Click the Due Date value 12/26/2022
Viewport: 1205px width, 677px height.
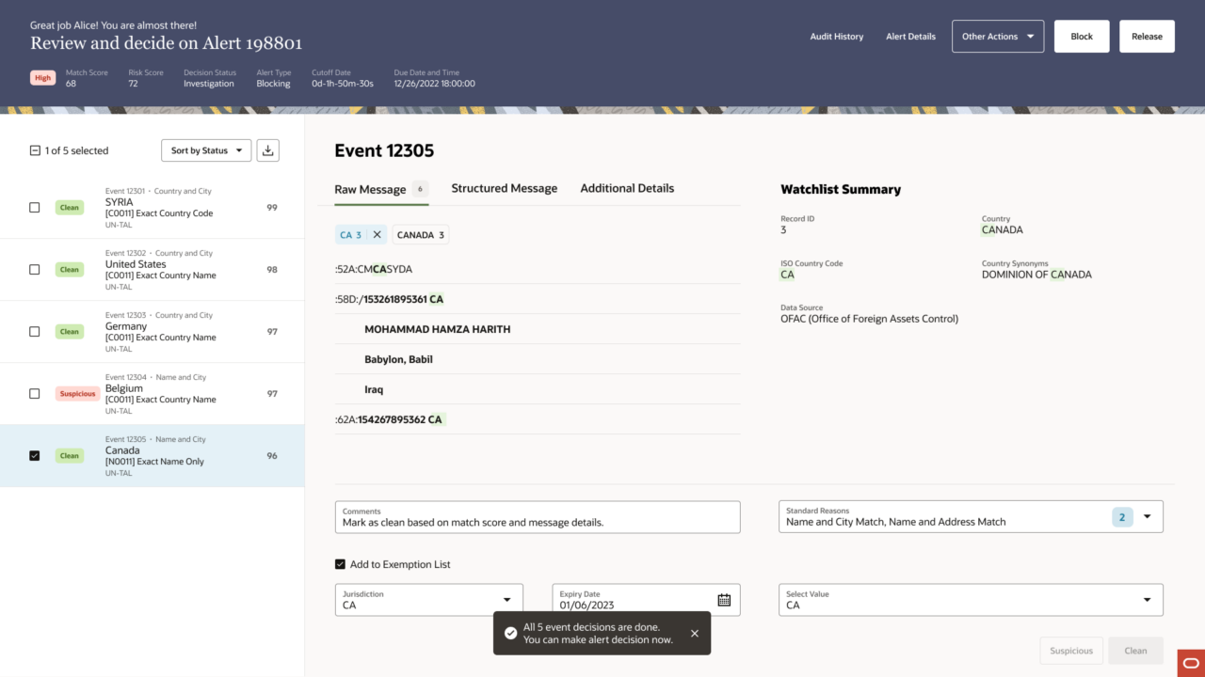tap(434, 84)
